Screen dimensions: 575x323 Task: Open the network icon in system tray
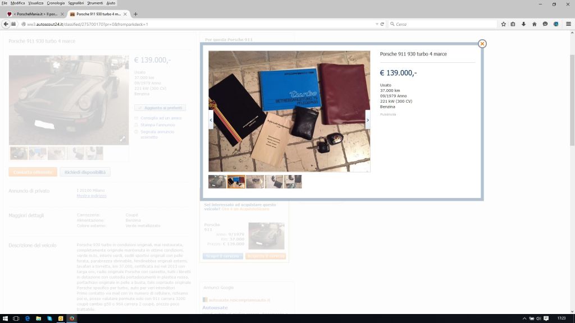tap(531, 319)
